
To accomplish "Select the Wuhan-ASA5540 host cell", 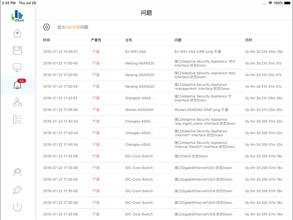I will point(139,110).
